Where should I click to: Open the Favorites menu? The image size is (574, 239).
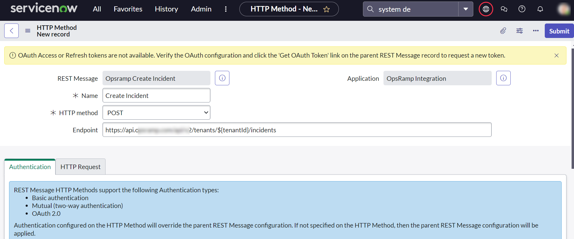[128, 9]
